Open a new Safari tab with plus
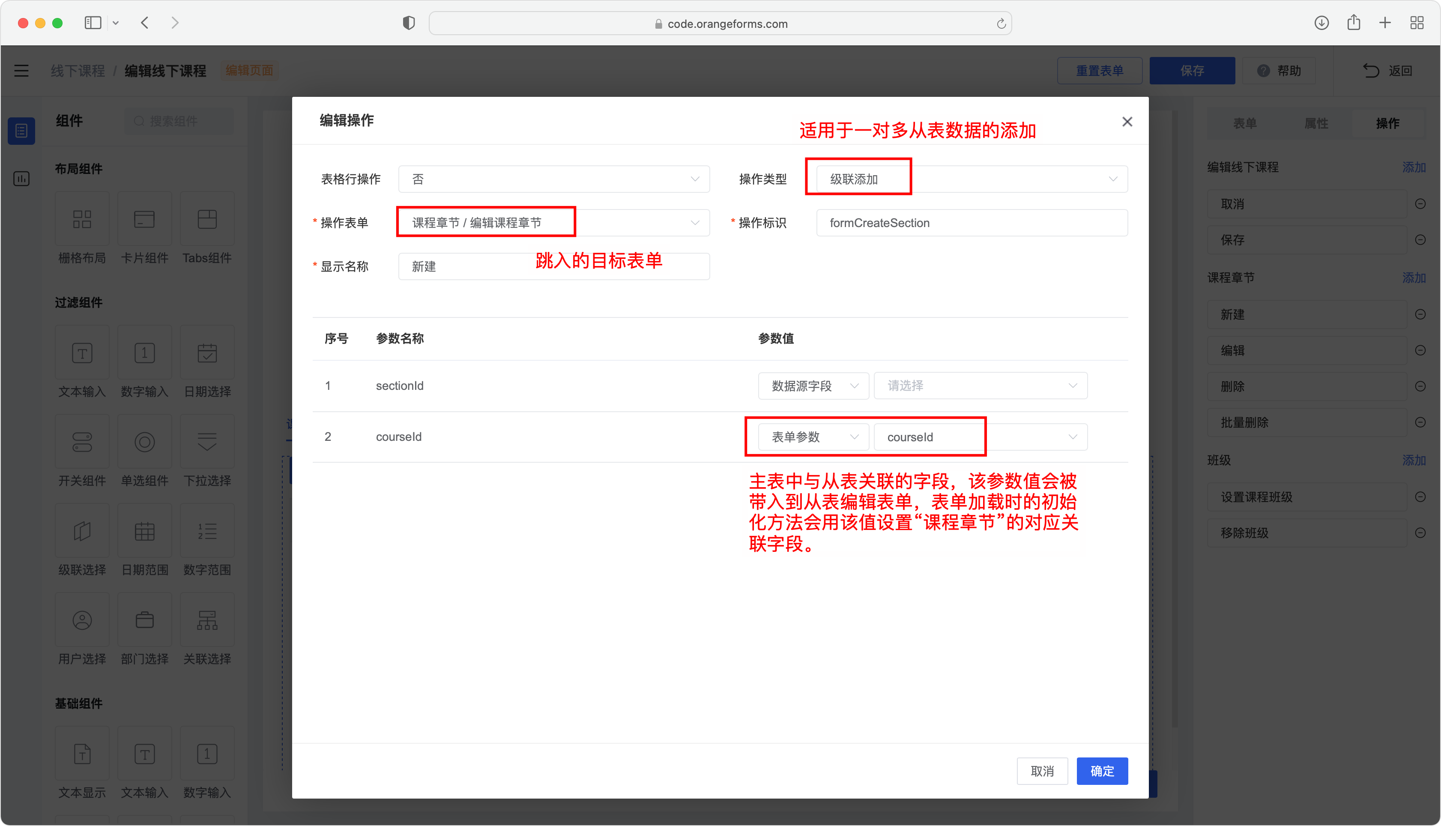This screenshot has height=826, width=1441. pos(1384,23)
